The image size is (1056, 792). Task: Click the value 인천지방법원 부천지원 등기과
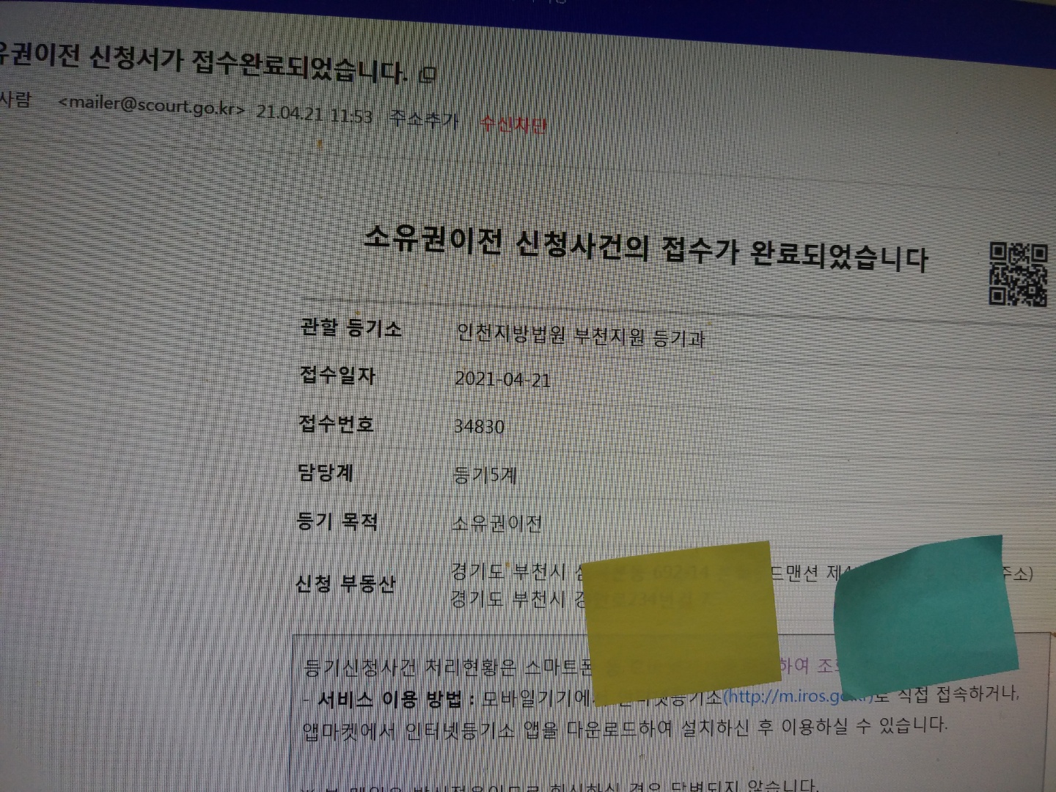point(580,336)
